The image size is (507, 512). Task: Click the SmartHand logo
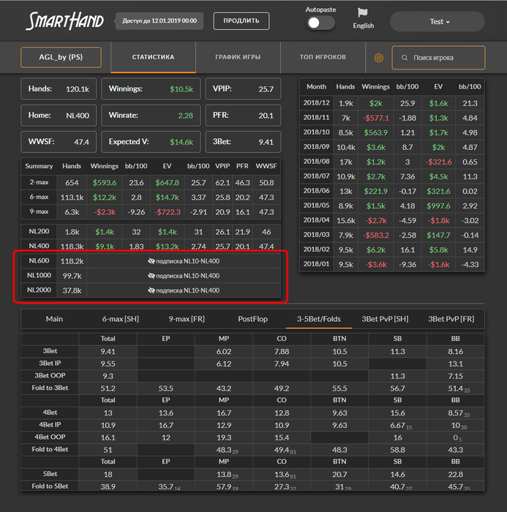click(x=64, y=21)
